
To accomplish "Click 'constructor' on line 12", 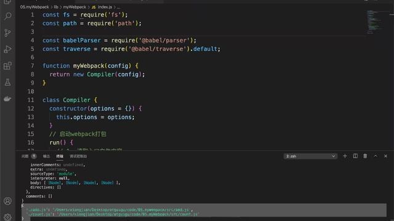I will point(68,109).
